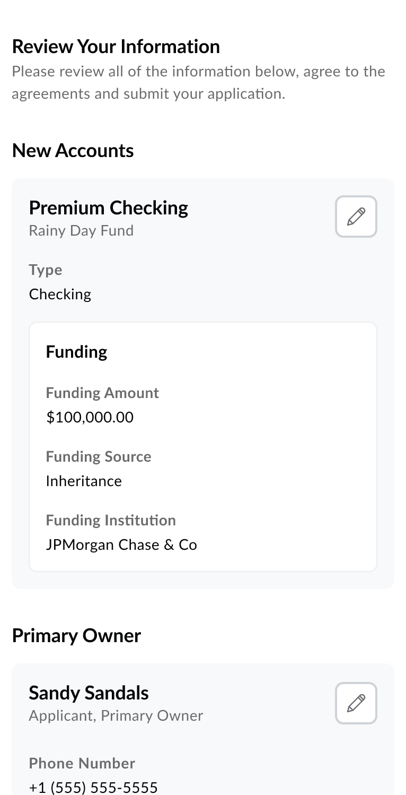
Task: Select the Funding Institution label
Action: coord(111,520)
